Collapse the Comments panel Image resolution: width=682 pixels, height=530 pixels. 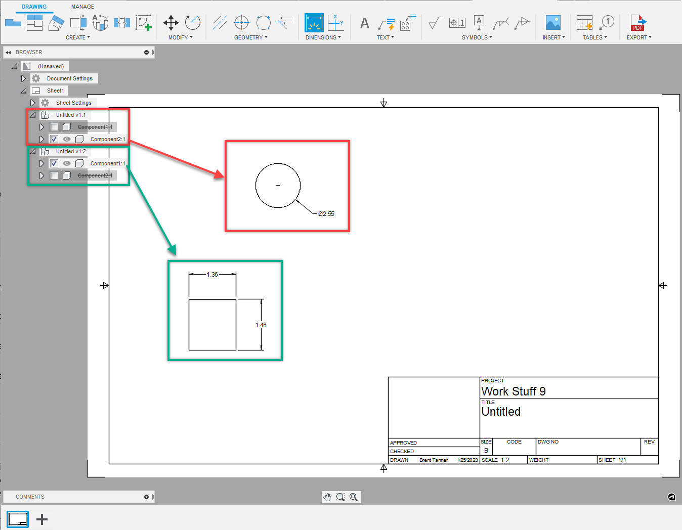coord(146,497)
